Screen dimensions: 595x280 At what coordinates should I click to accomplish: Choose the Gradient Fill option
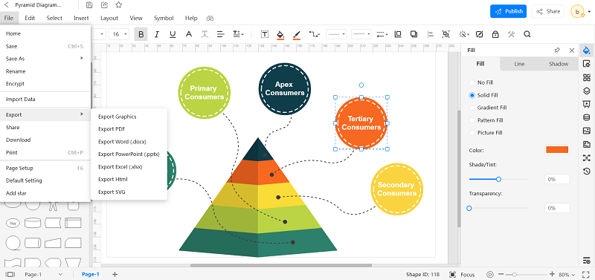(x=488, y=108)
